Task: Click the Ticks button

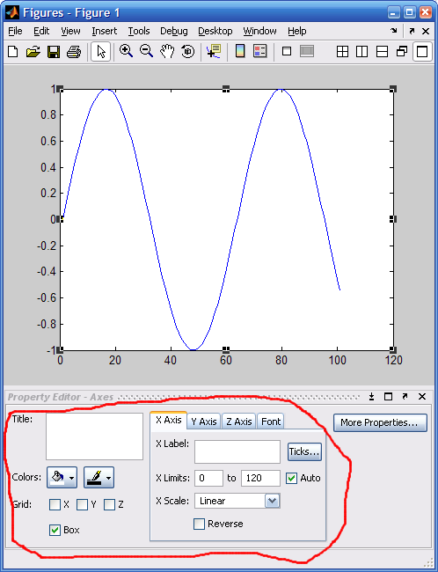Action: 304,452
